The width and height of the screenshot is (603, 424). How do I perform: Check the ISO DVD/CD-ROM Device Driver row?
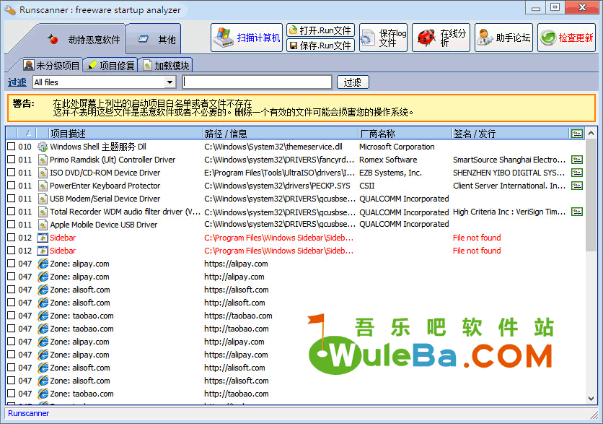pos(12,173)
